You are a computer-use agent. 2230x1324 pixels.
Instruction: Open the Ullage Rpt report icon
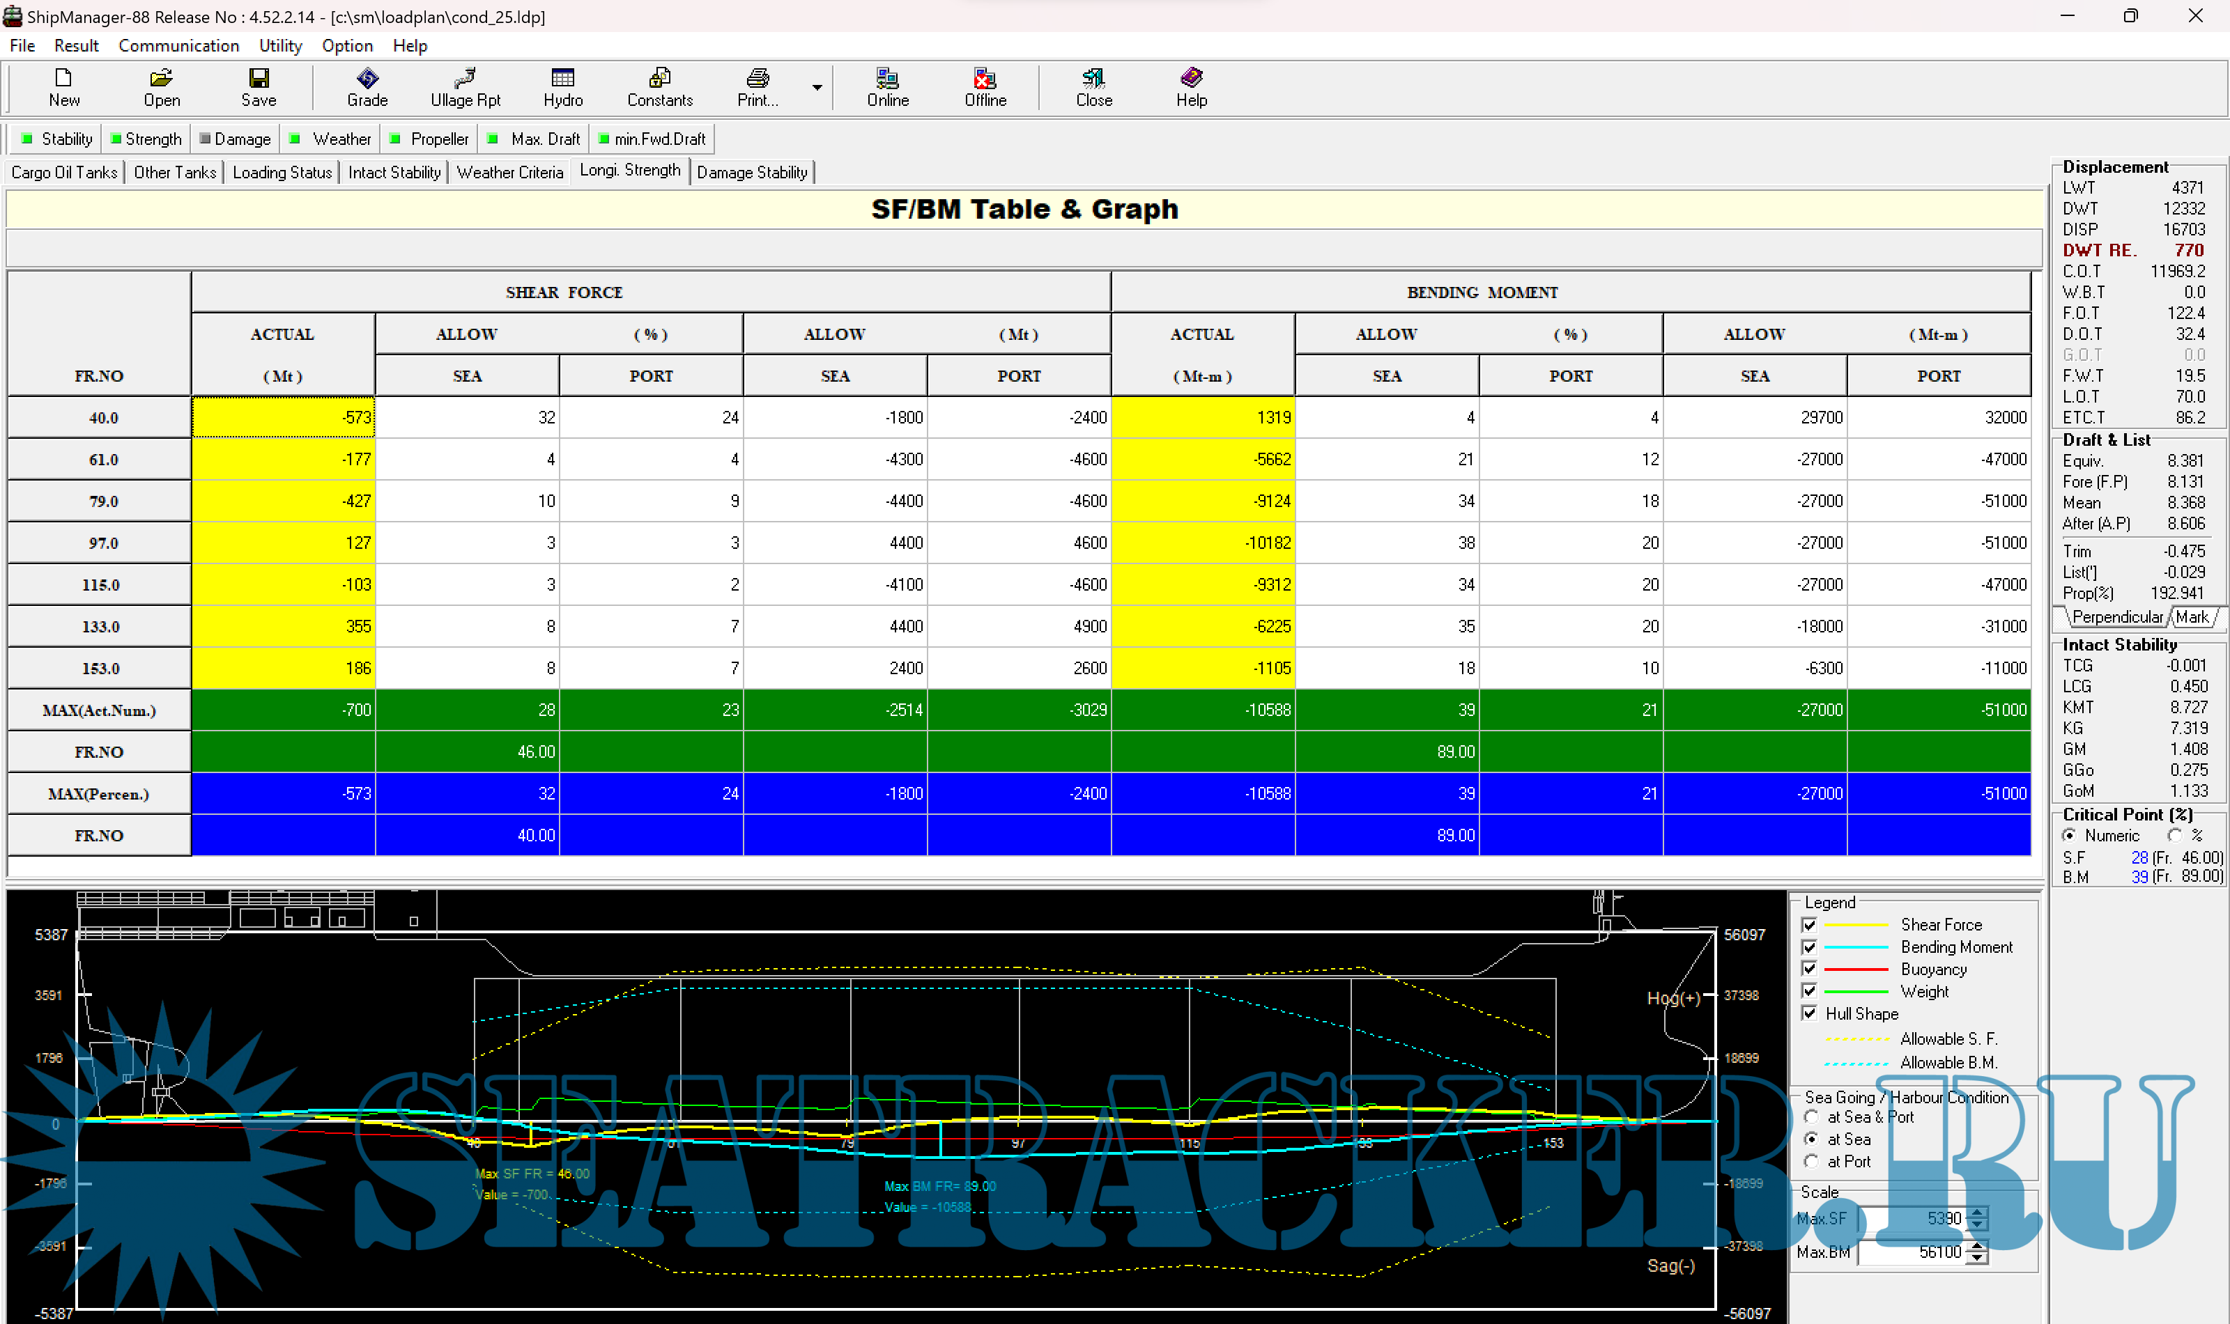click(465, 79)
